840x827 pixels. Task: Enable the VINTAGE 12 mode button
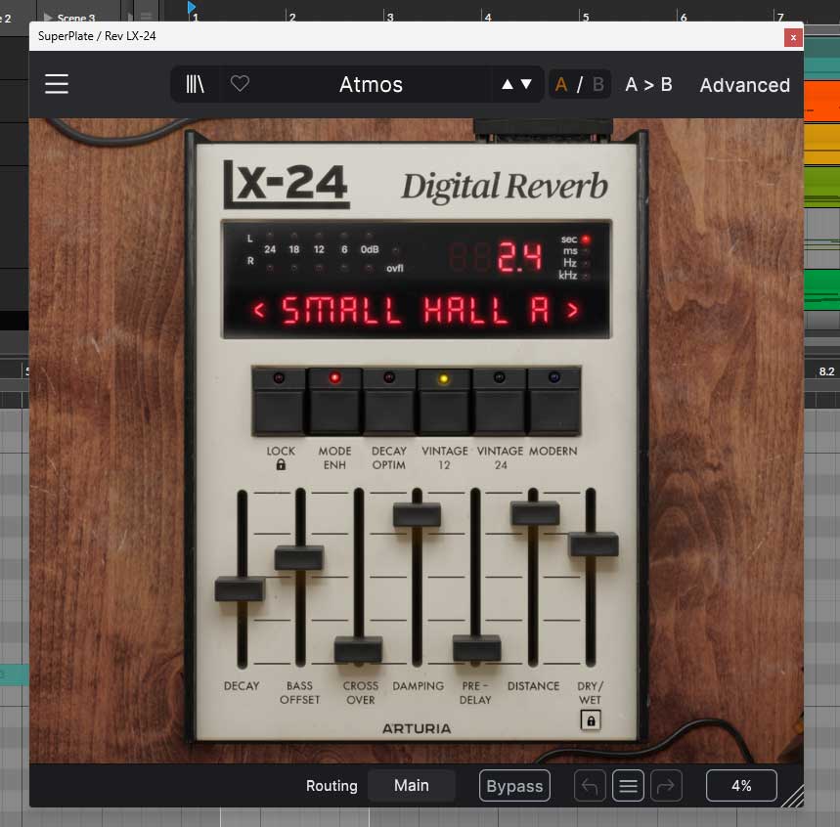444,401
